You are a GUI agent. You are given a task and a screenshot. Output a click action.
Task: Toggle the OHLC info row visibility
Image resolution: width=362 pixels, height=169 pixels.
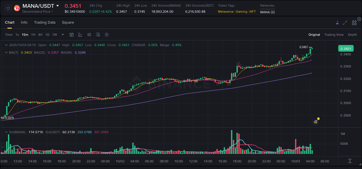(x=6, y=45)
